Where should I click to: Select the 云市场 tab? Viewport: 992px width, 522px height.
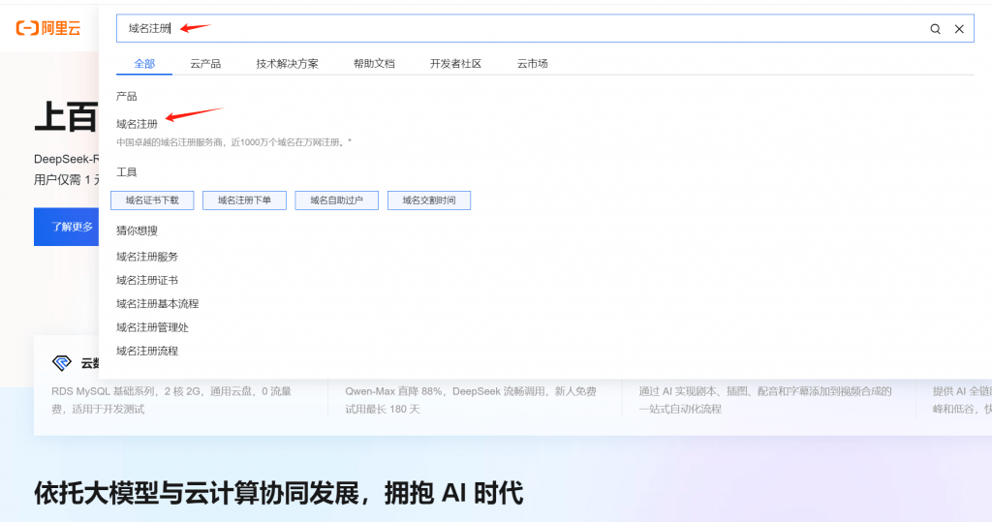(532, 63)
